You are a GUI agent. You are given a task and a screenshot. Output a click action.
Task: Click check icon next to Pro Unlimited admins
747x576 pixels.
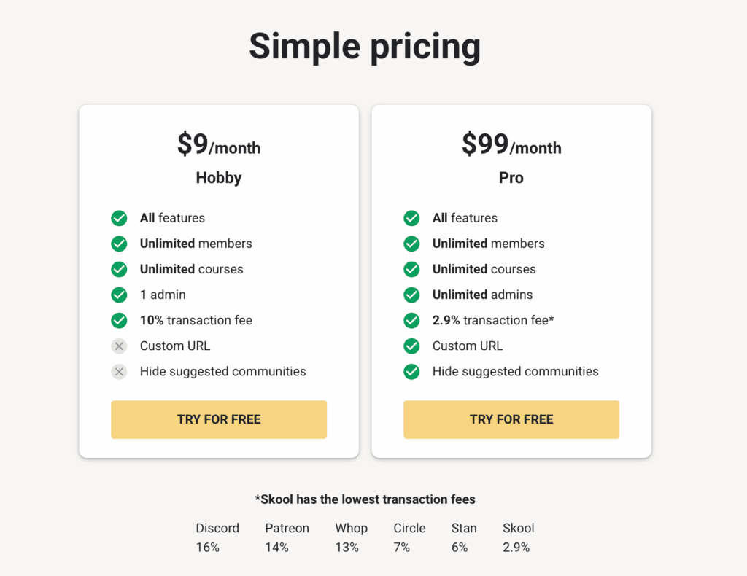coord(411,295)
